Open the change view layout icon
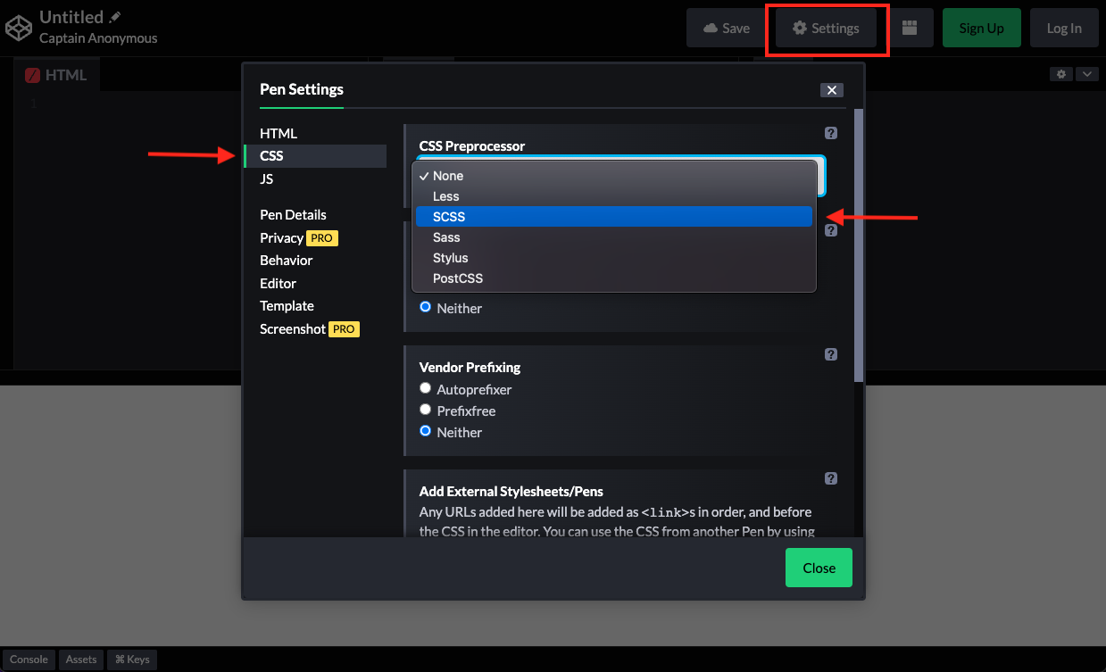 (x=910, y=28)
